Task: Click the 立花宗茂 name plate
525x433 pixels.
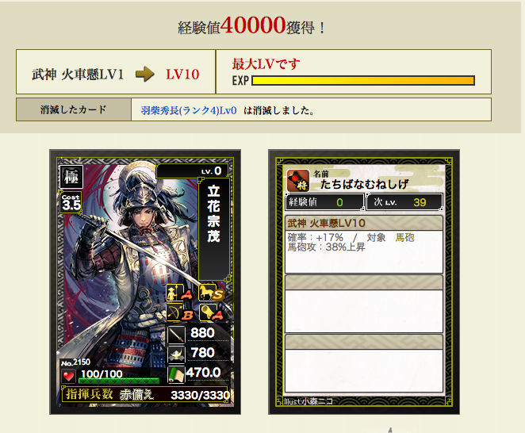Action: pyautogui.click(x=214, y=229)
